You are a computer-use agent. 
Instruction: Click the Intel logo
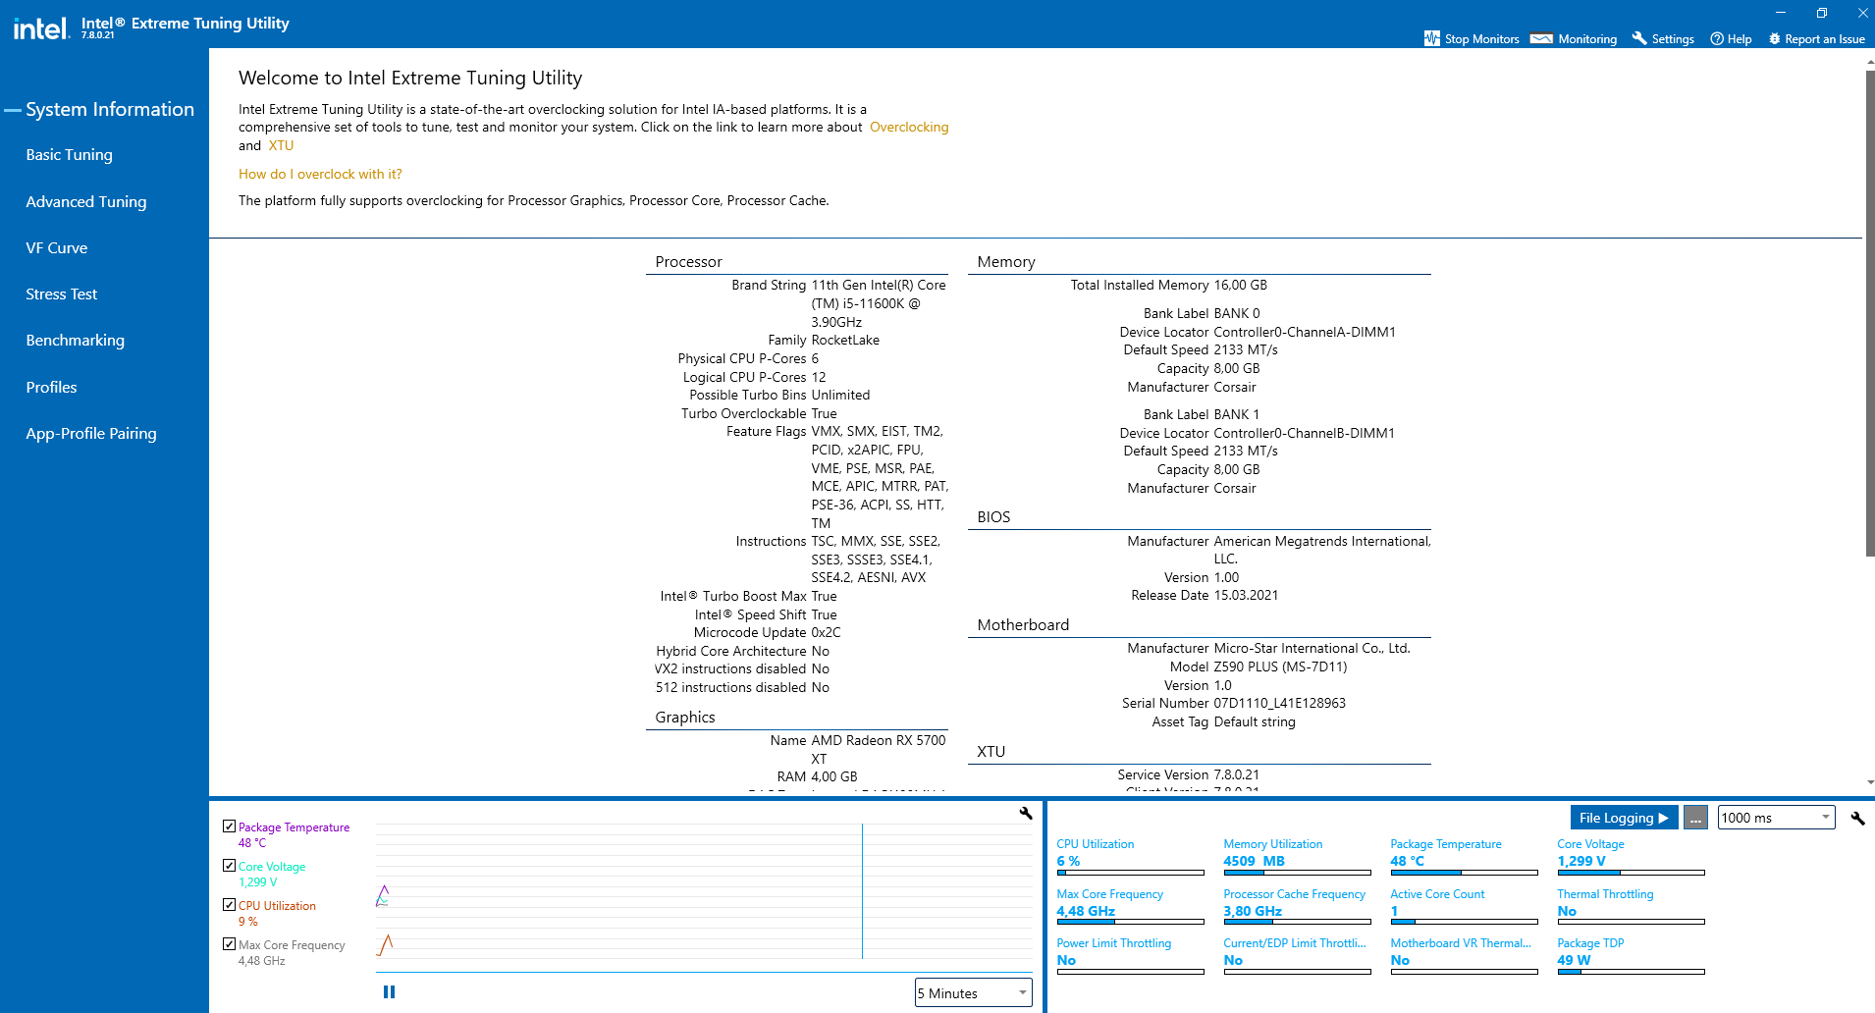pyautogui.click(x=41, y=28)
